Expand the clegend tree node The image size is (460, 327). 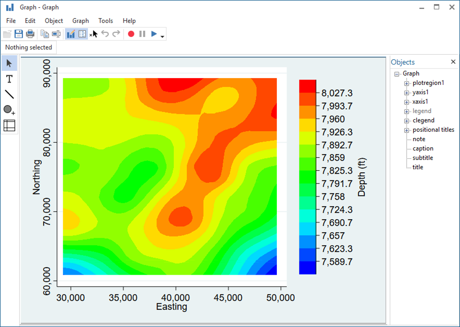point(407,121)
